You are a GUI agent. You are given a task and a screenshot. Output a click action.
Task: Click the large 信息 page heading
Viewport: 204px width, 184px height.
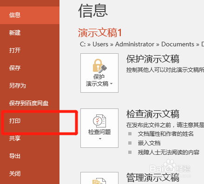pos(93,11)
